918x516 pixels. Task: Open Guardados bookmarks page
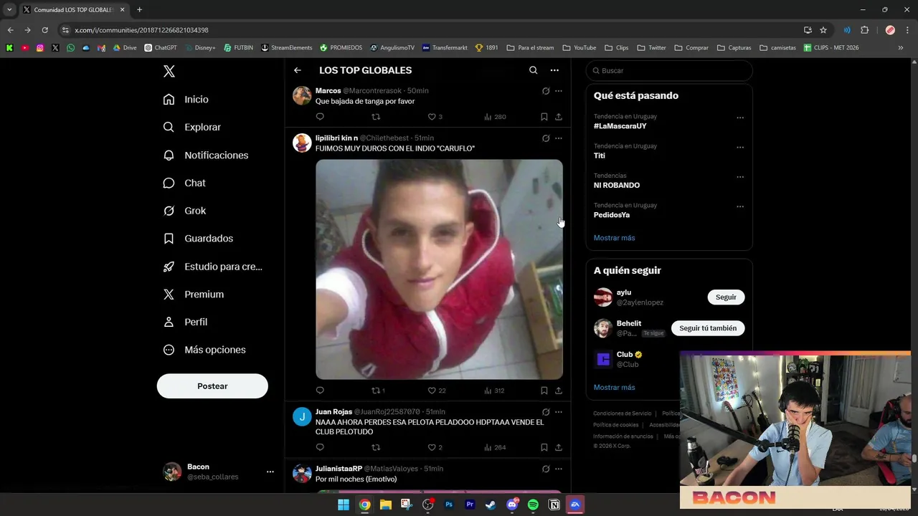pos(198,238)
